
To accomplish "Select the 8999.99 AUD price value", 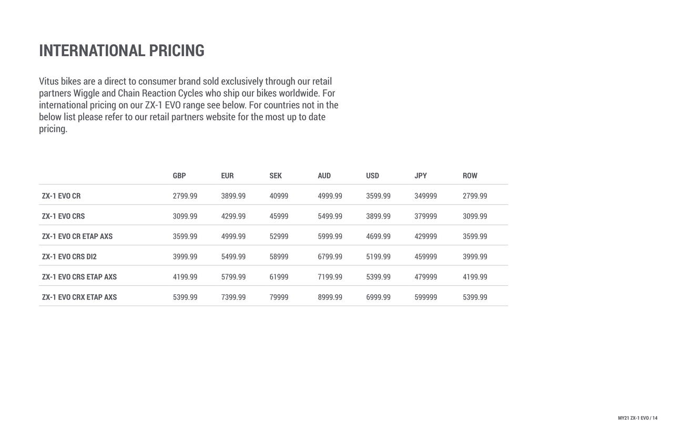I will tap(330, 297).
